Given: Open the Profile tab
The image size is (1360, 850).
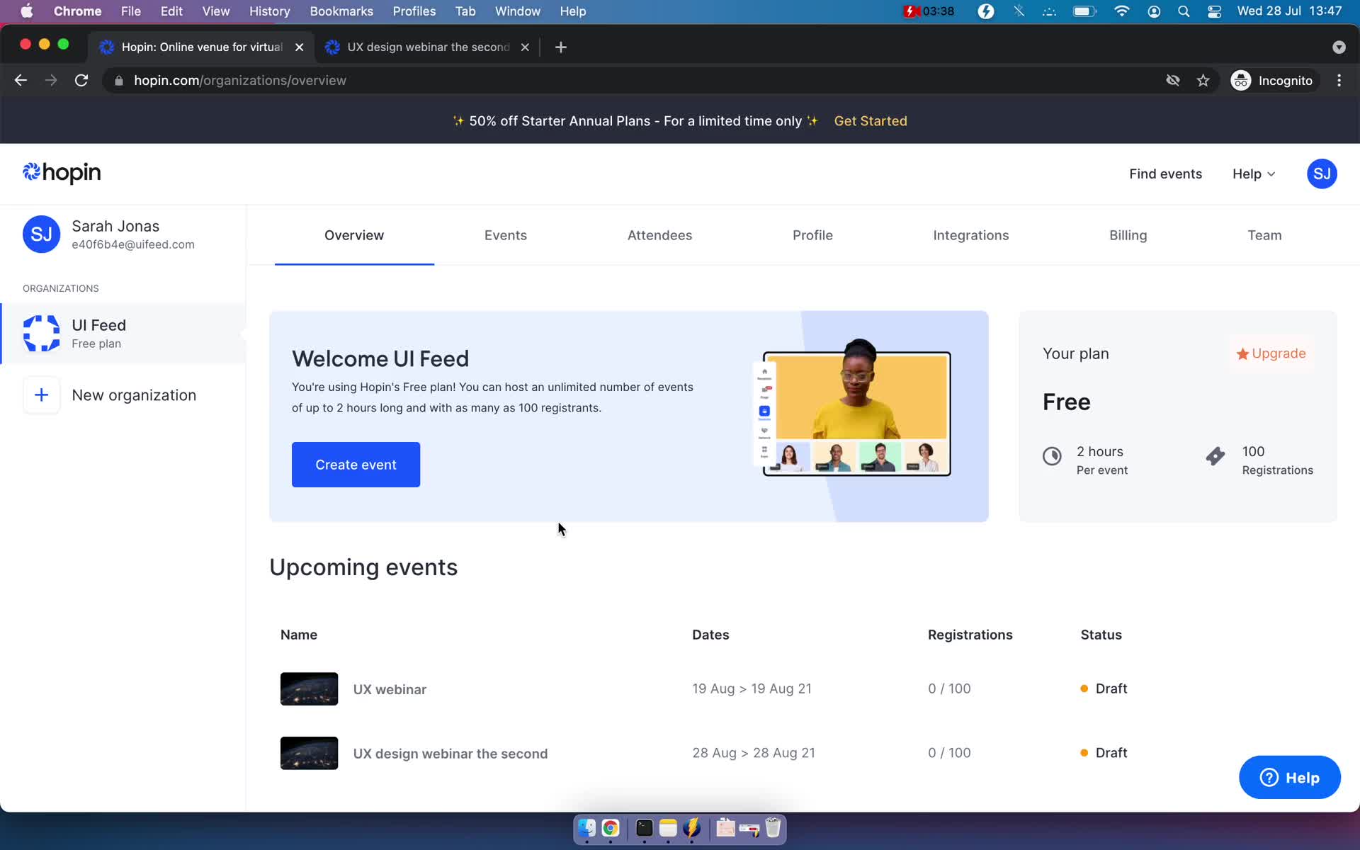Looking at the screenshot, I should click(x=812, y=235).
